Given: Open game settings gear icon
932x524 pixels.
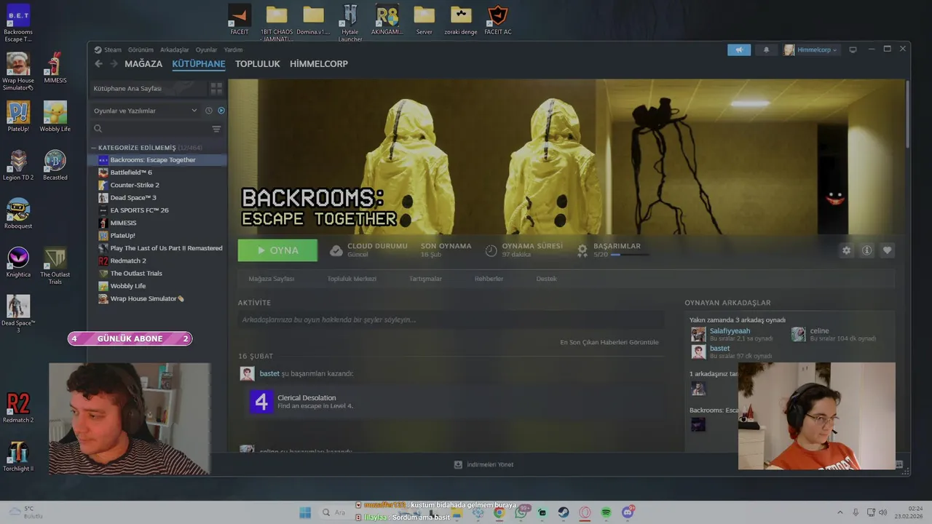Looking at the screenshot, I should tap(846, 250).
